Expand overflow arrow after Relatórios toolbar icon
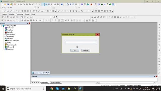The width and height of the screenshot is (161, 91). (x=115, y=5)
